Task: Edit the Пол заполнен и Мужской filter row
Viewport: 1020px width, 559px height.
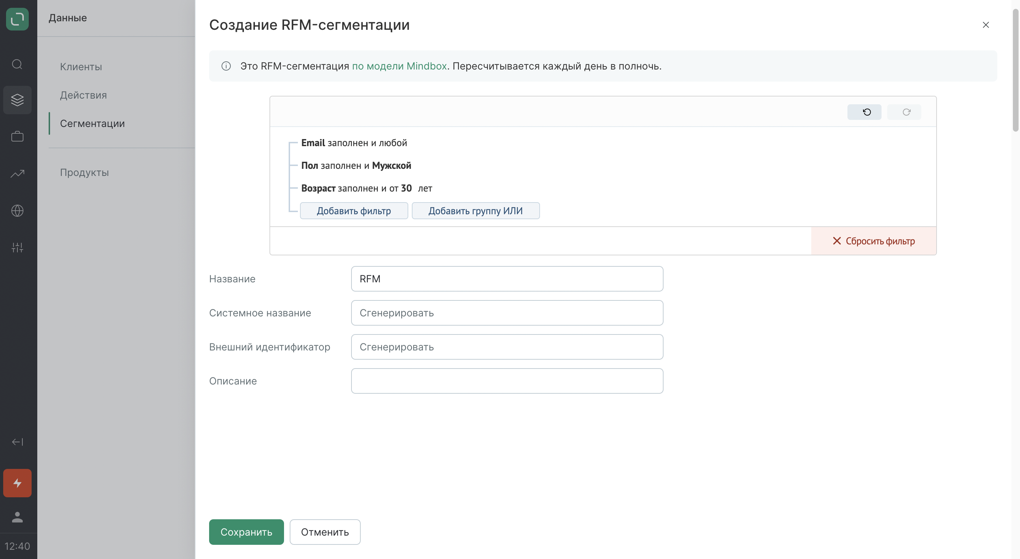Action: (x=356, y=166)
